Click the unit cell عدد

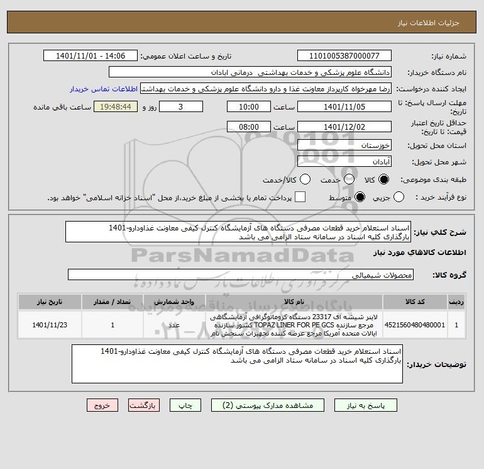[174, 325]
